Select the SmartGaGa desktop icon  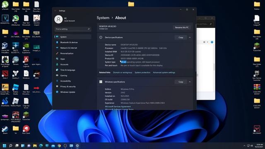tap(5, 102)
